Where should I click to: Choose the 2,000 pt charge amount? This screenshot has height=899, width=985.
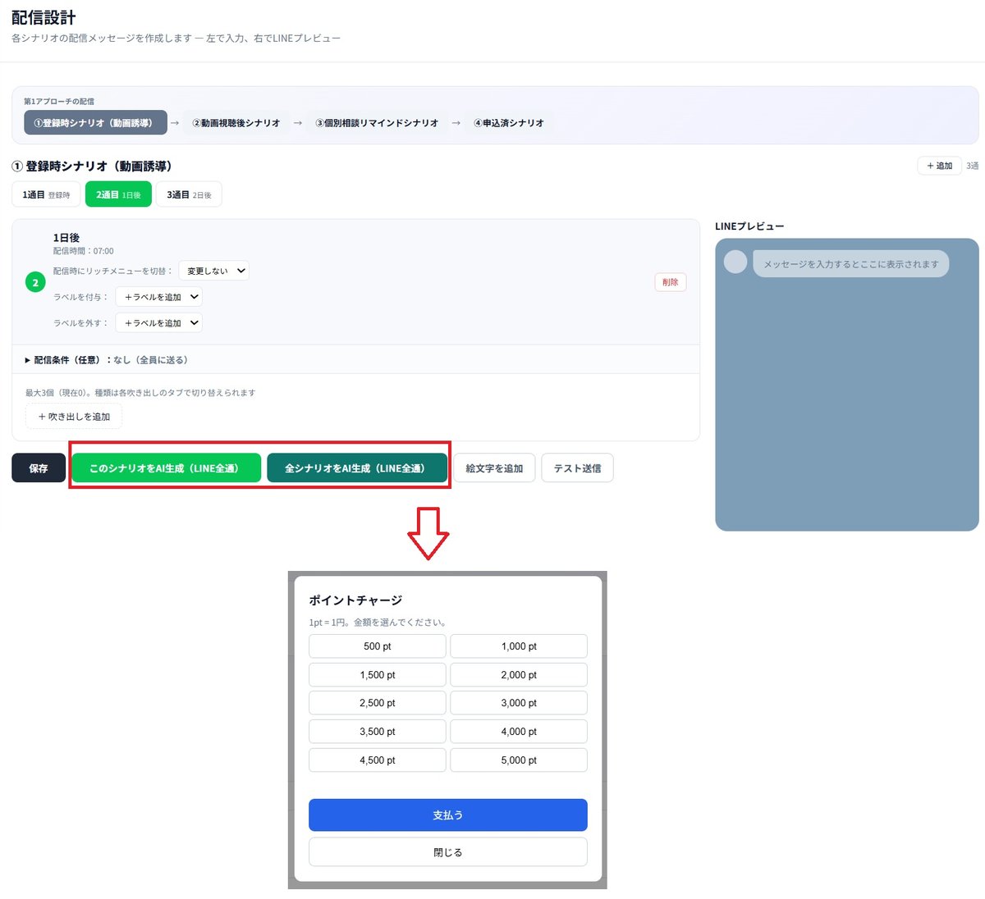[x=519, y=675]
